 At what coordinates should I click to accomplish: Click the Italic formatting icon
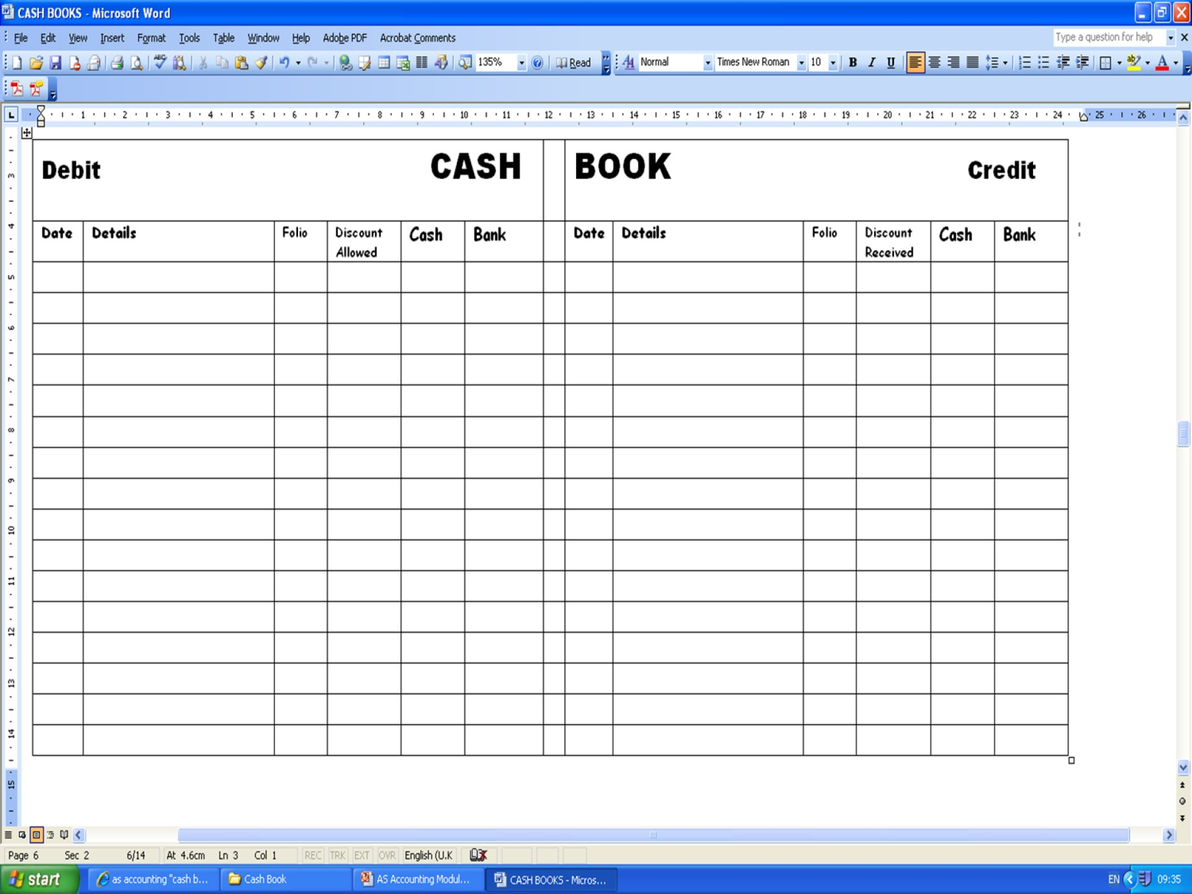click(x=870, y=63)
